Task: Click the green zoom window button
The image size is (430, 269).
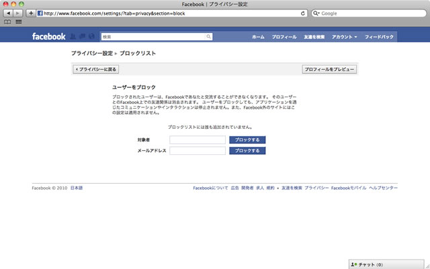Action: point(21,4)
